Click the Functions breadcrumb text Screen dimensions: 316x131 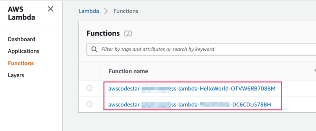coord(126,11)
